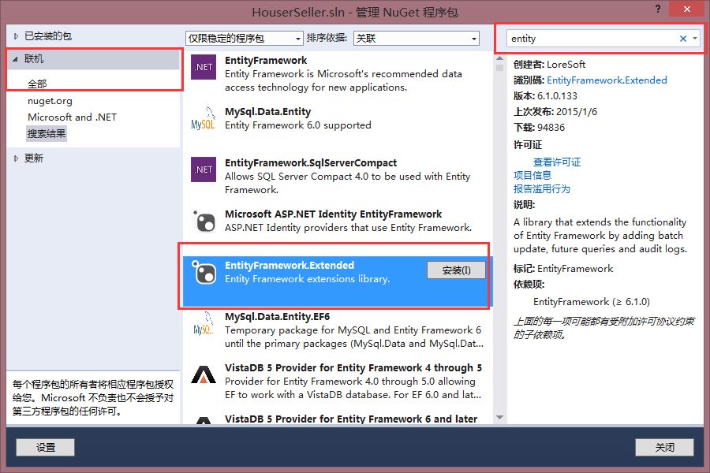Select the MySql.Data.Entity package title

267,112
